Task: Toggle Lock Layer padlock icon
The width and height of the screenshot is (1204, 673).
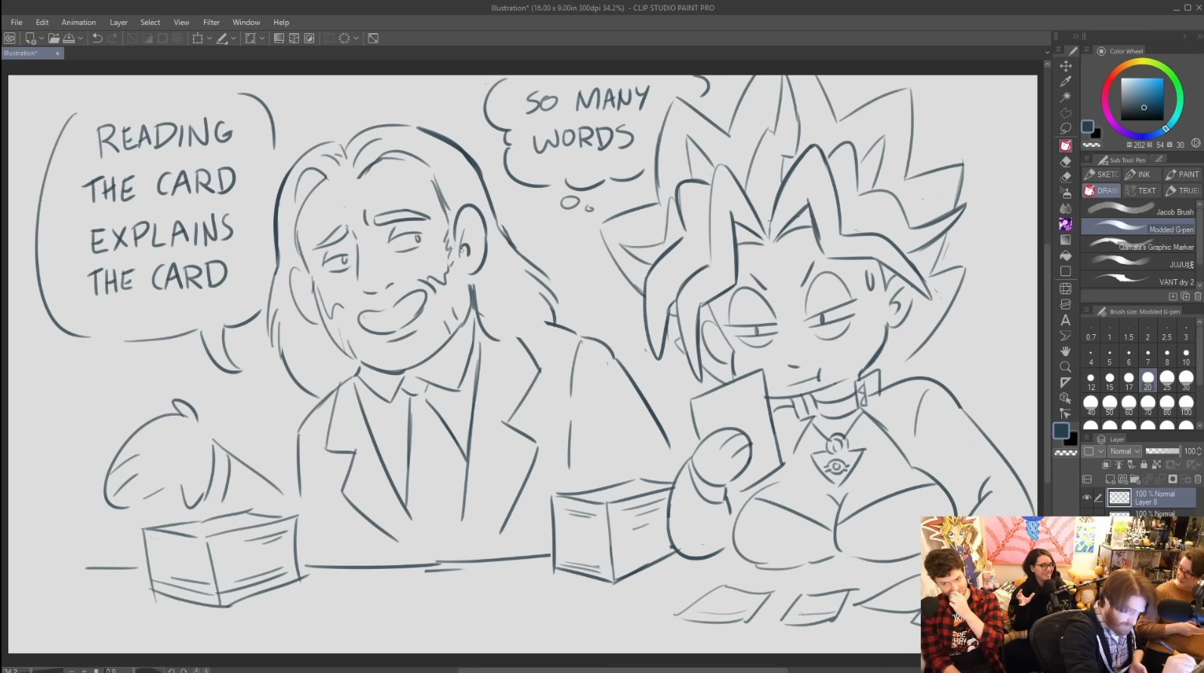Action: pos(1144,465)
